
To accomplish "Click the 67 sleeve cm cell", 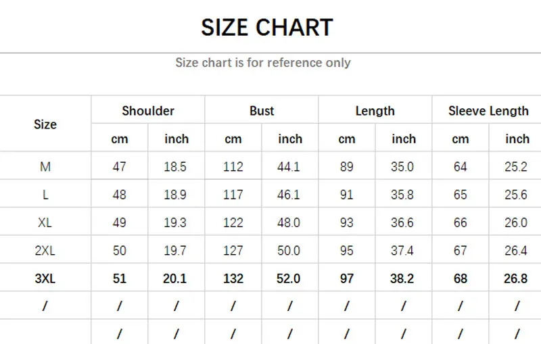I will point(461,251).
